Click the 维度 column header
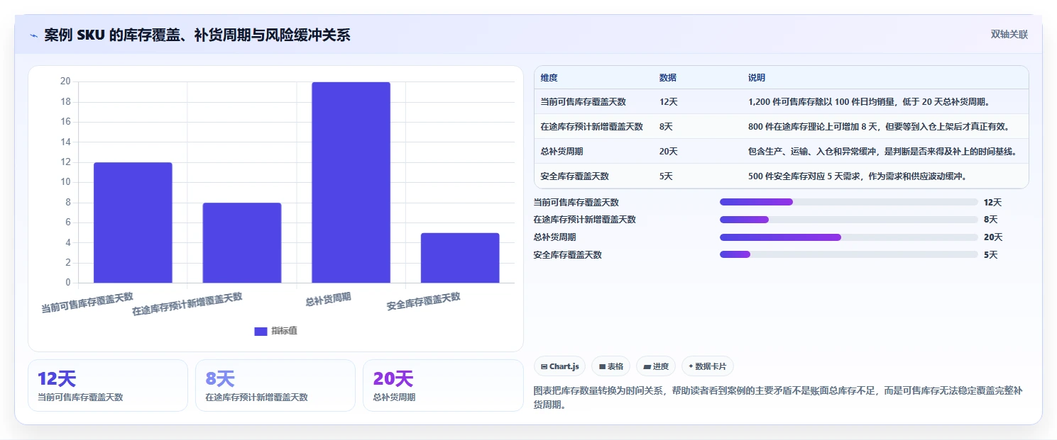1057x440 pixels. tap(549, 78)
